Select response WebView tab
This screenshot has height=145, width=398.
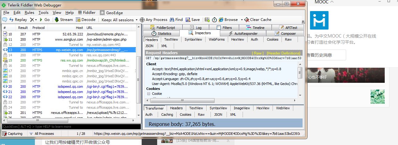point(283,108)
